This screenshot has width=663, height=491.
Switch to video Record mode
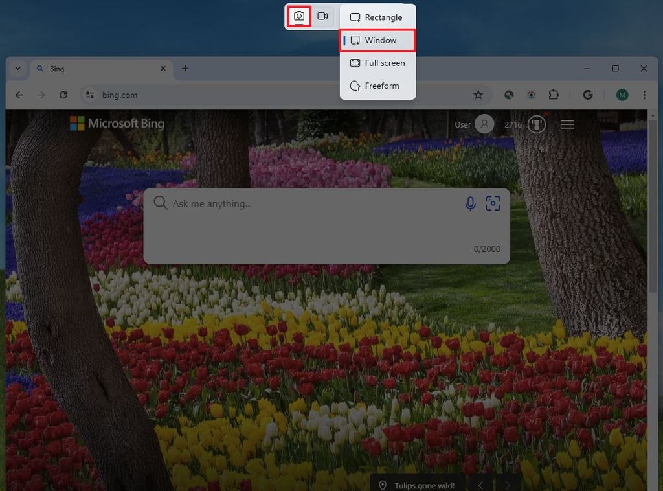click(322, 16)
